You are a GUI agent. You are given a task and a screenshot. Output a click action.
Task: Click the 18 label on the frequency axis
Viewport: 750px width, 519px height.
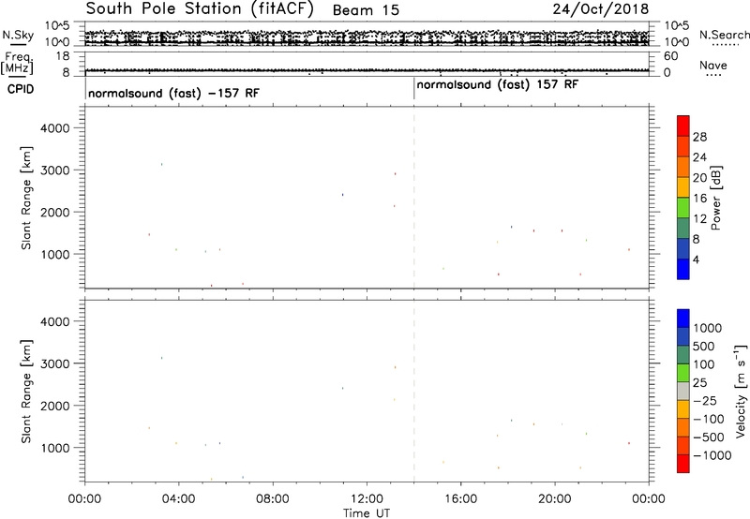coord(63,56)
